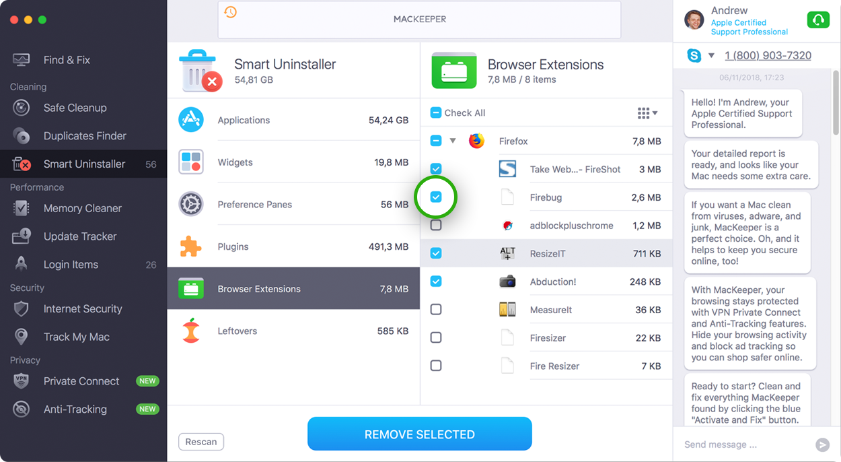Uncheck the Abduction! checkbox
841x462 pixels.
436,282
